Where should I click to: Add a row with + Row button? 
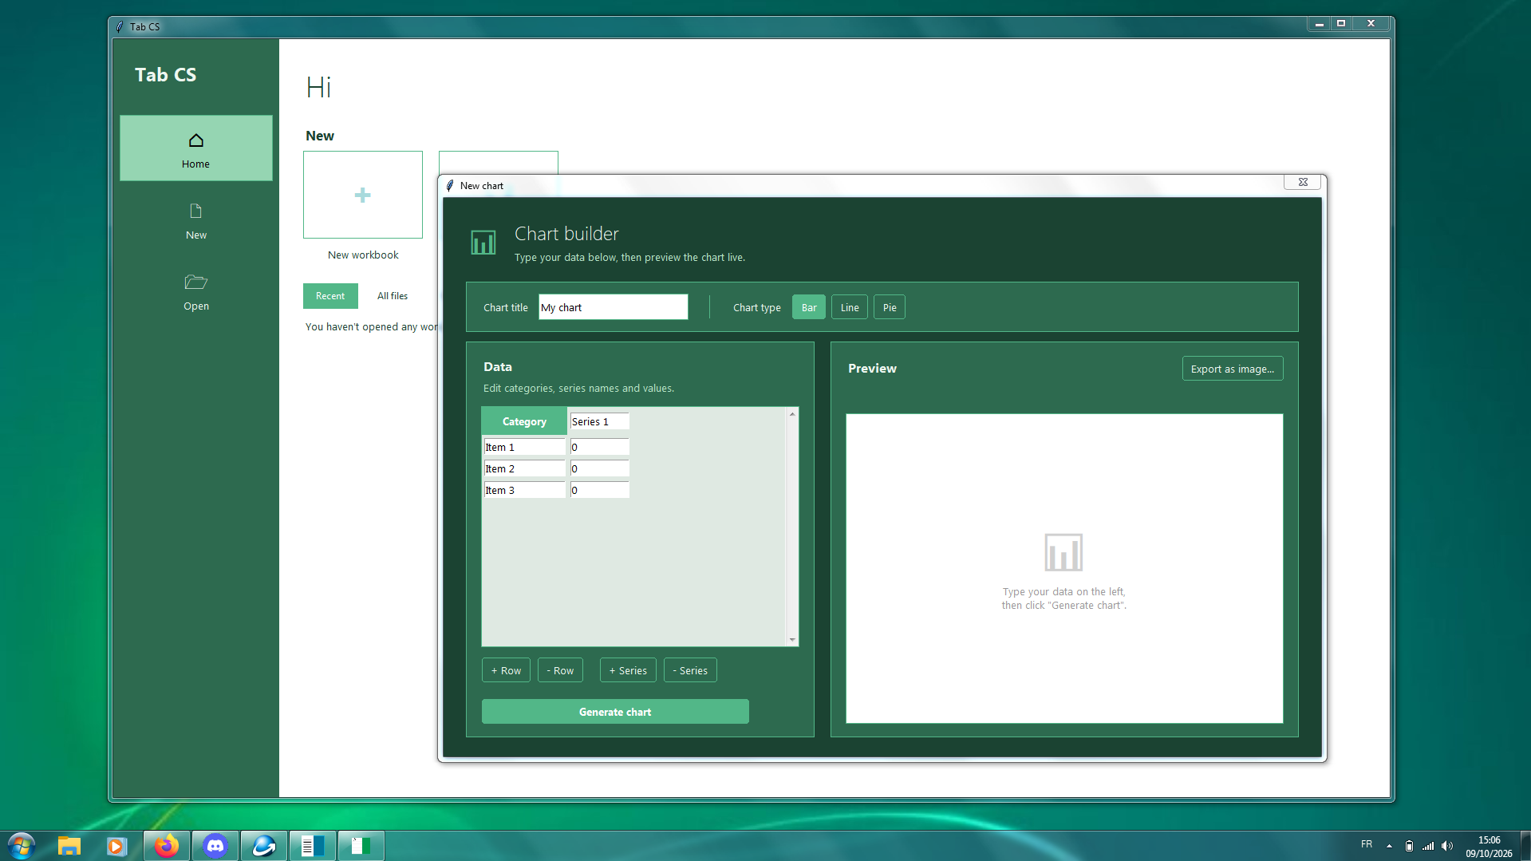(506, 670)
